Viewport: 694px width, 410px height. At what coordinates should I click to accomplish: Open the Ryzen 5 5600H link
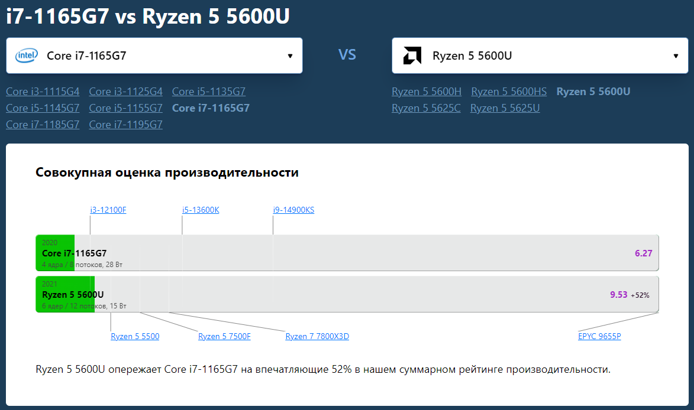coord(427,92)
